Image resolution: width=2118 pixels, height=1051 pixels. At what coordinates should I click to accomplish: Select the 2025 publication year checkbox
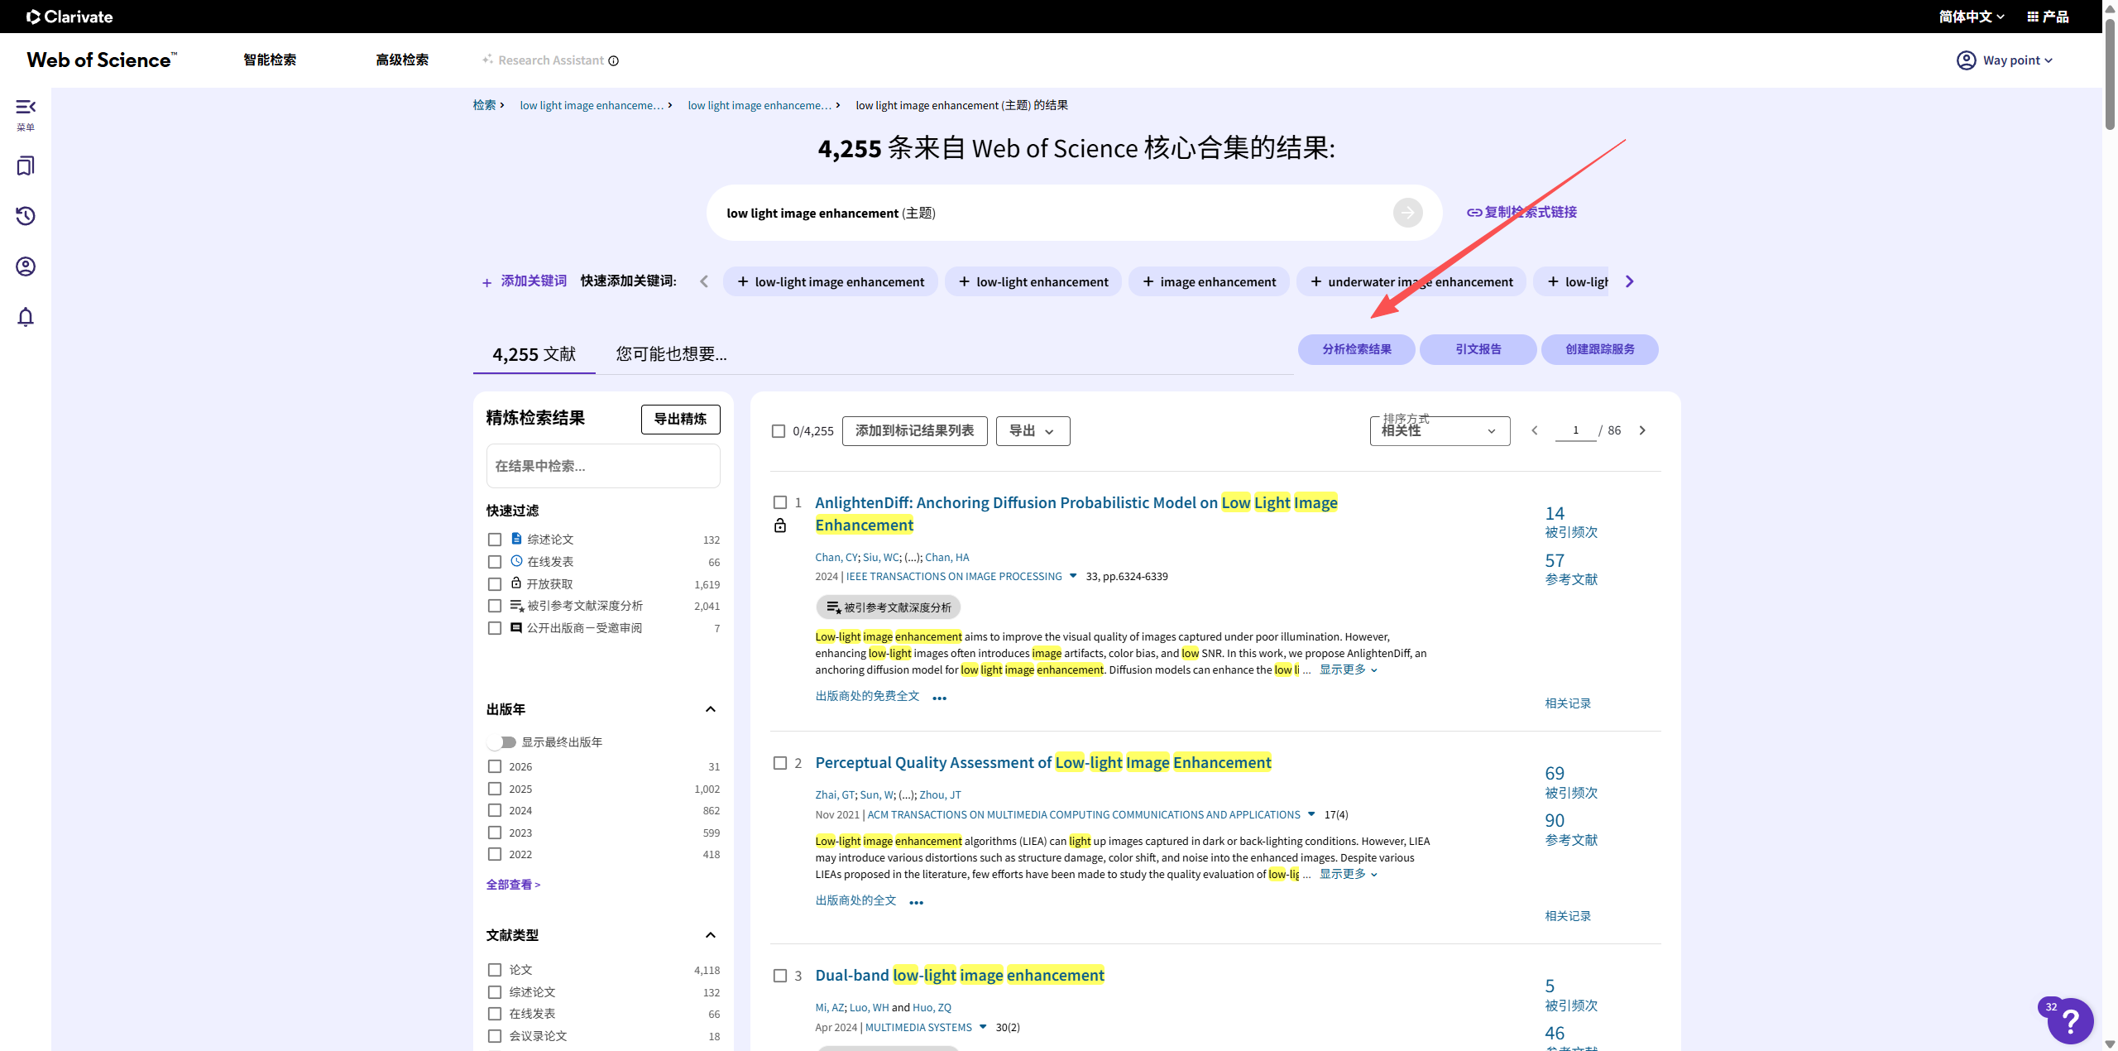(x=495, y=789)
